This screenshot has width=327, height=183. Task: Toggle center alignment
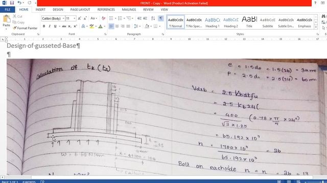click(117, 26)
